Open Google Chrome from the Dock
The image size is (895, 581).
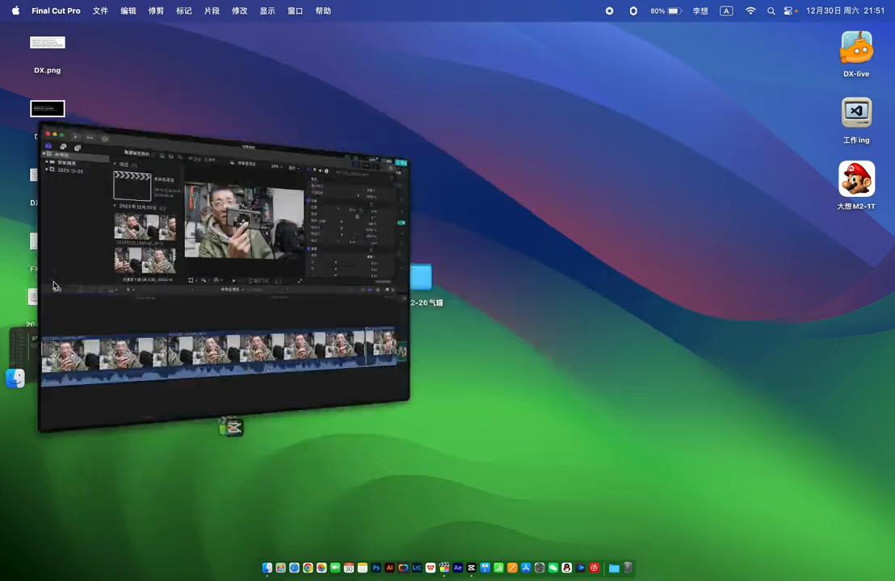pyautogui.click(x=308, y=568)
